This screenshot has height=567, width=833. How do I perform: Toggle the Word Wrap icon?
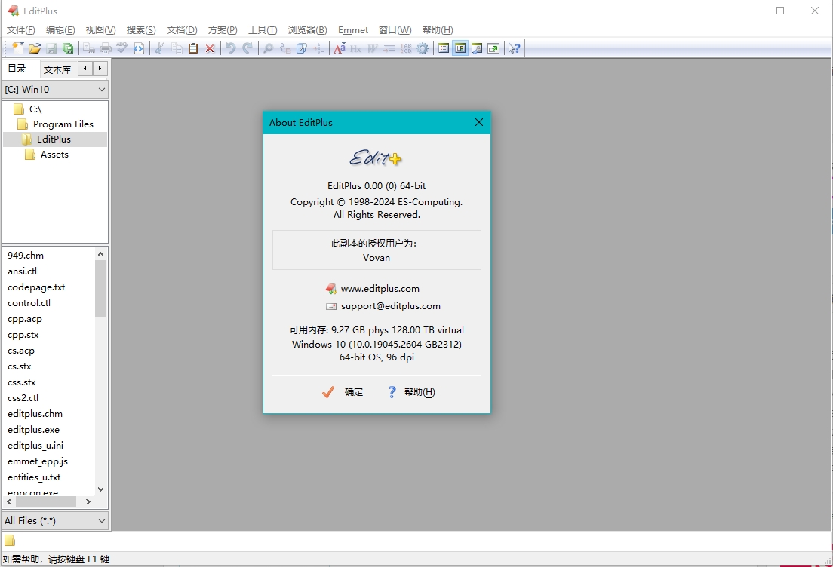(x=373, y=48)
